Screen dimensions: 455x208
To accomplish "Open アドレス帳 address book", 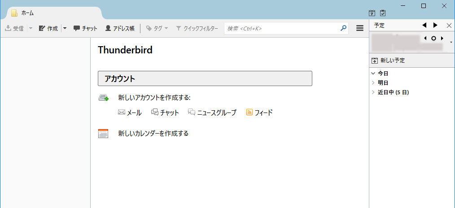I will click(120, 28).
